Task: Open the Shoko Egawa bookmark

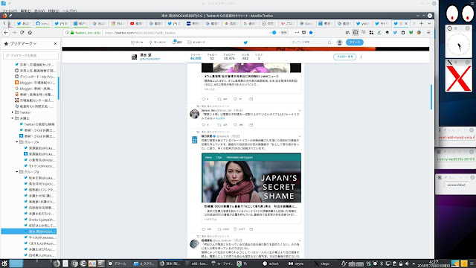Action: [39, 220]
